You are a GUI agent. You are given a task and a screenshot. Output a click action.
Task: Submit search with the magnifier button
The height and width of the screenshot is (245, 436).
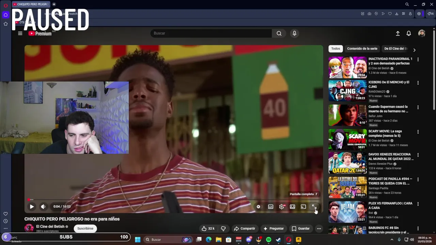279,33
